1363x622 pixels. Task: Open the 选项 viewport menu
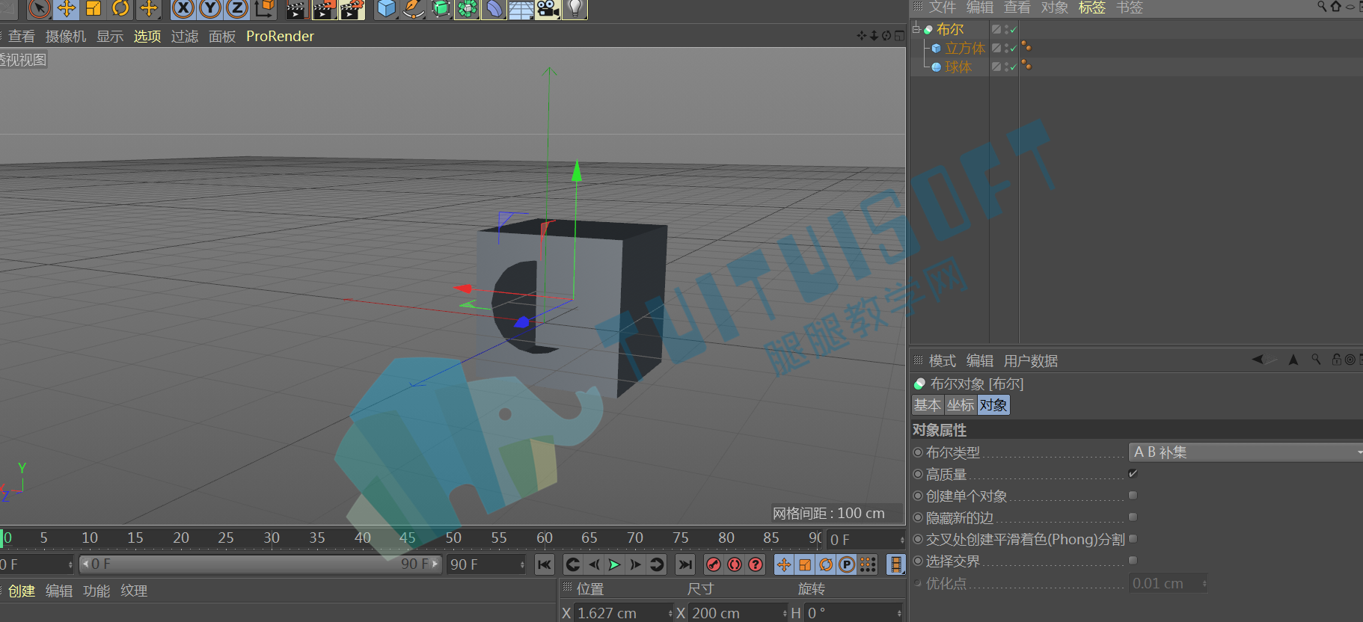click(x=147, y=36)
